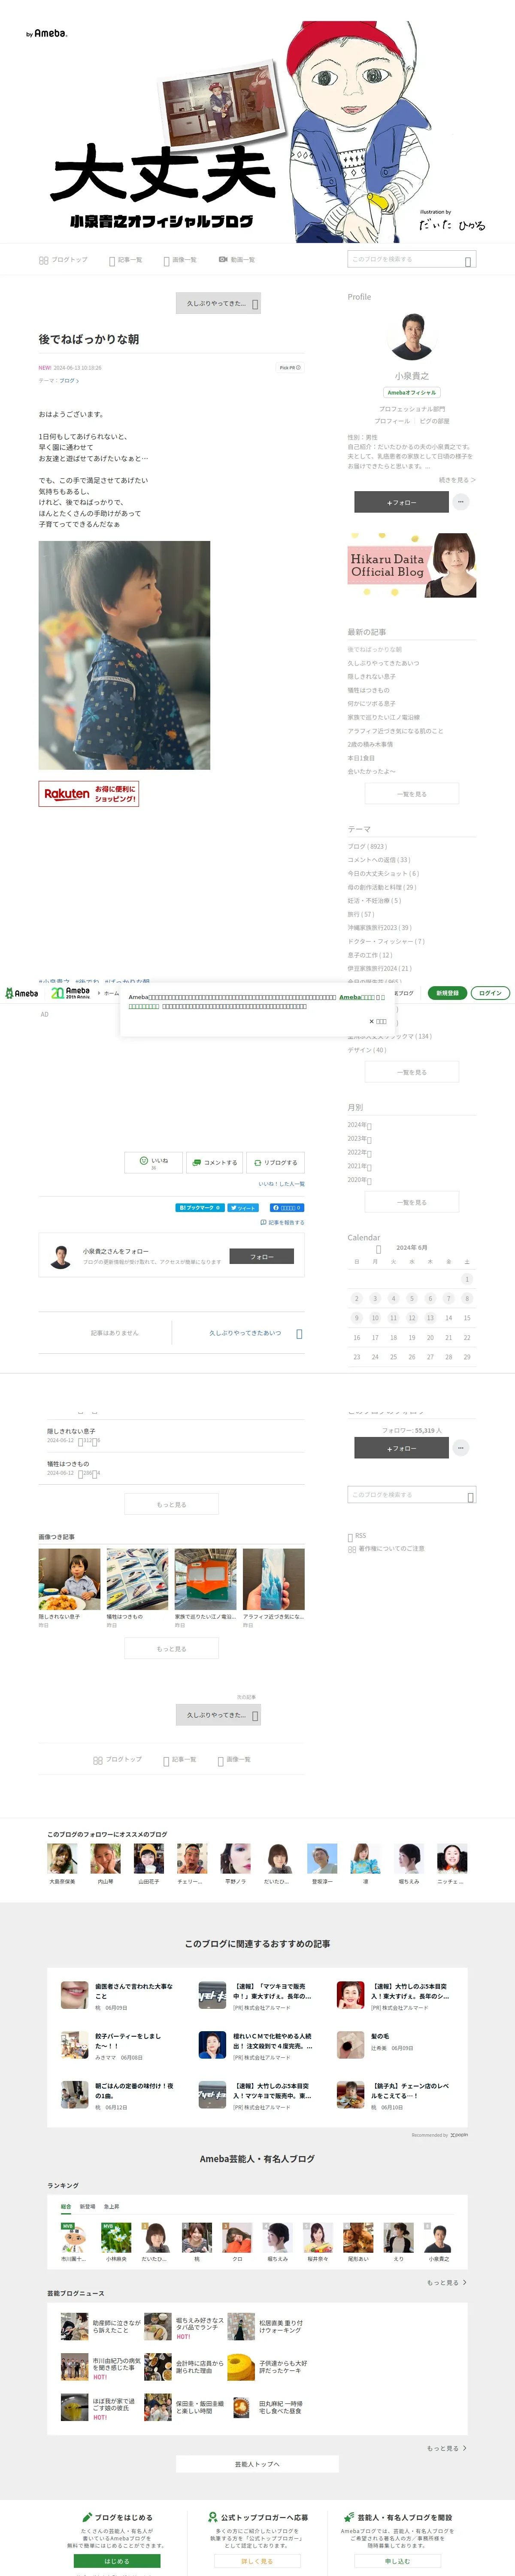Open the more options menu beside the upper +フォロー button
Viewport: 515px width, 2576px height.
pos(461,502)
